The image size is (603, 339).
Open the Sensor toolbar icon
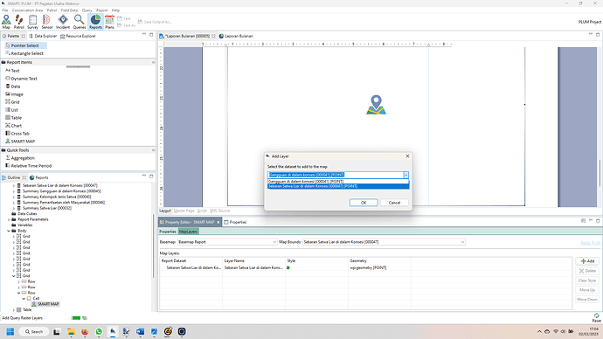pyautogui.click(x=47, y=22)
